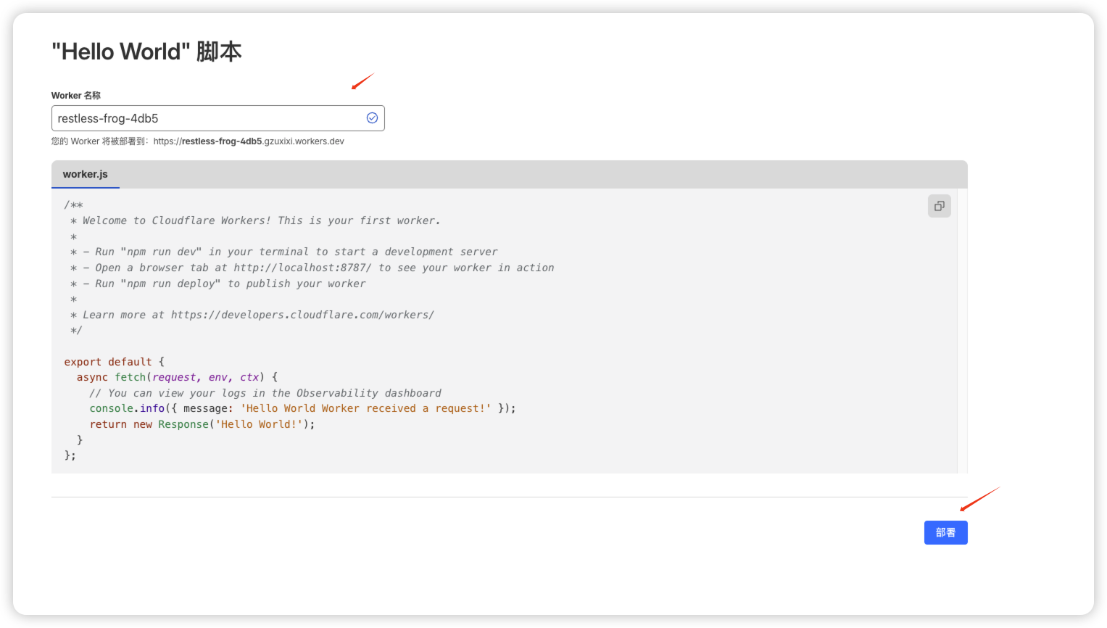Click the red arrow above 部署 button
1107x628 pixels.
coord(979,499)
